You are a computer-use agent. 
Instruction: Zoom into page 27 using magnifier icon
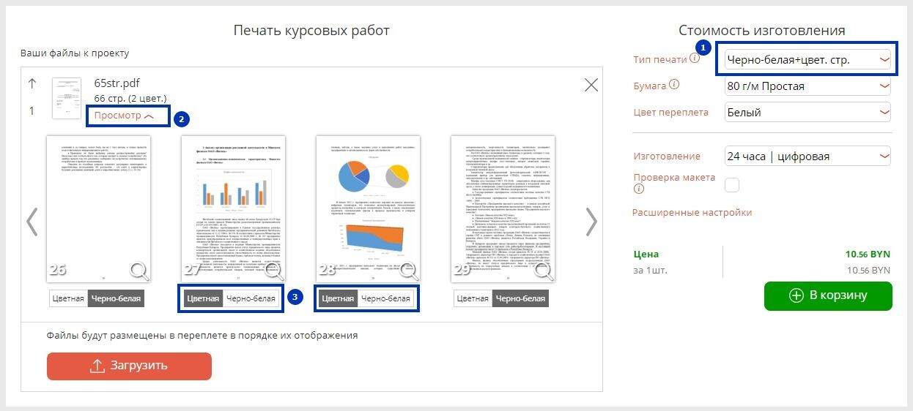click(275, 271)
